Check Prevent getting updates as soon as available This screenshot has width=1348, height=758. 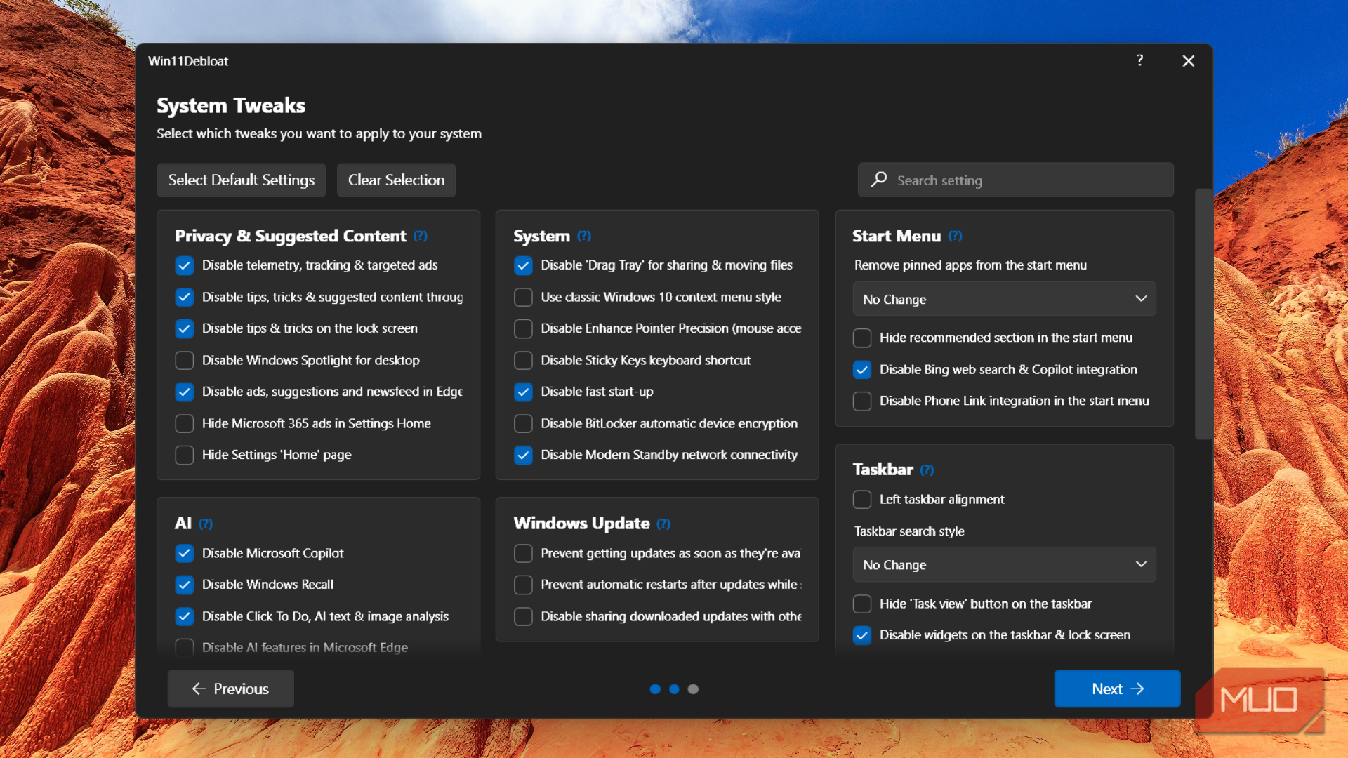pyautogui.click(x=523, y=553)
